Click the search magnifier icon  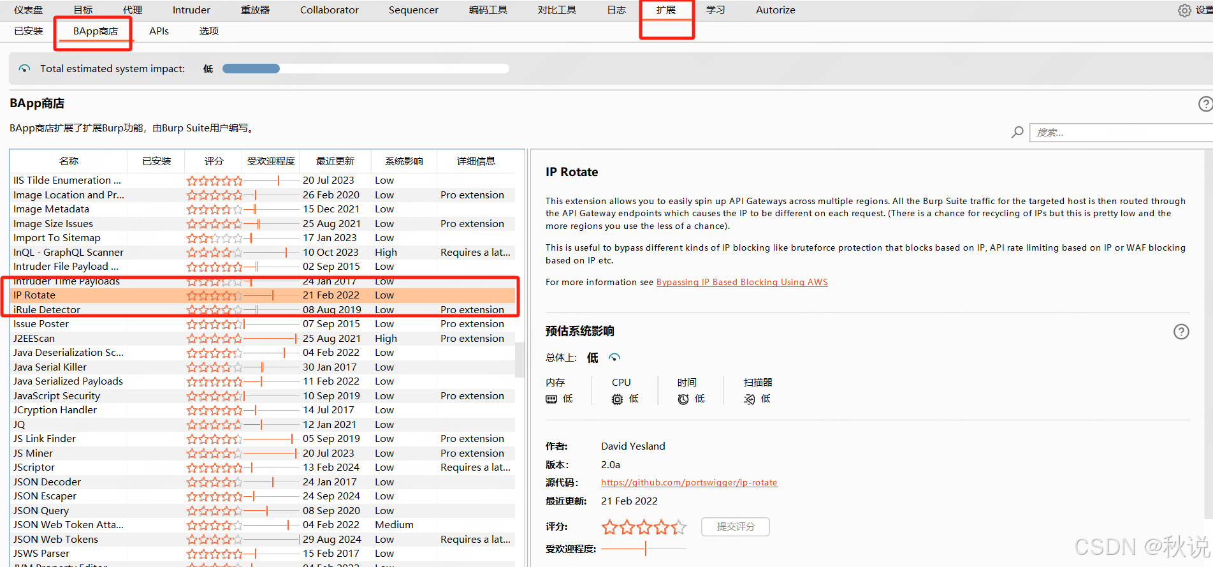[1017, 132]
